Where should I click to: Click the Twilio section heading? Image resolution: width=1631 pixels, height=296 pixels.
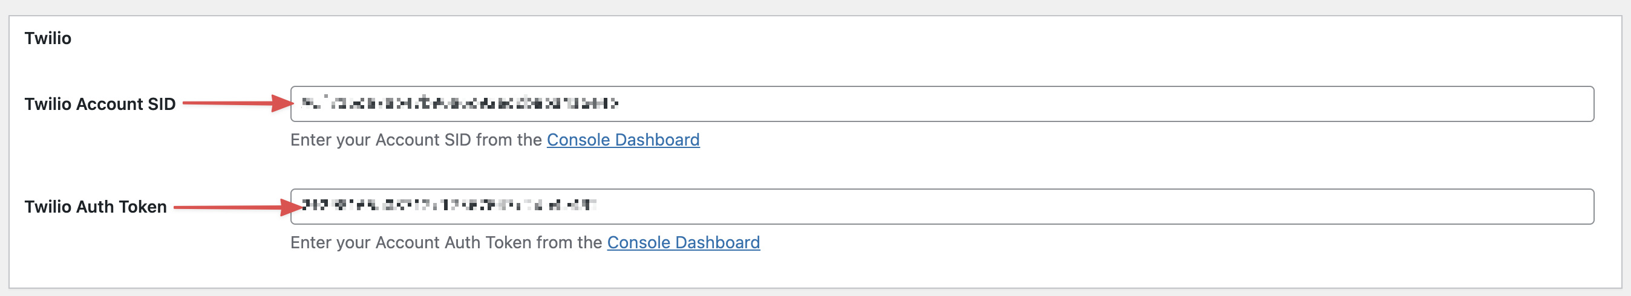pyautogui.click(x=48, y=39)
